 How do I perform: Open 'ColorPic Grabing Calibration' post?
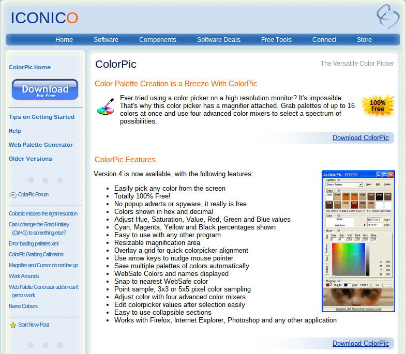tap(36, 255)
